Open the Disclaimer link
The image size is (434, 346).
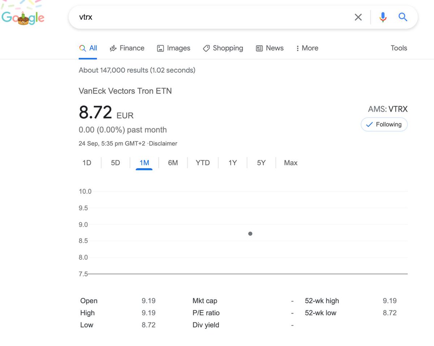point(163,144)
